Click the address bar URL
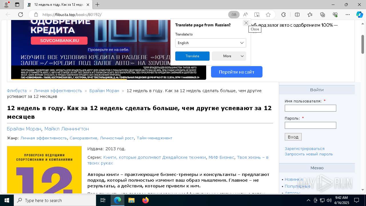Image resolution: width=366 pixels, height=206 pixels. (72, 15)
